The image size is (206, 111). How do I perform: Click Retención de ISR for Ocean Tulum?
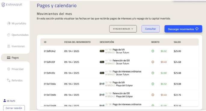pos(121,60)
